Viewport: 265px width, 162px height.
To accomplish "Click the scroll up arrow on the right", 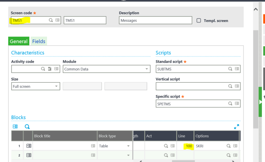I will pos(255,9).
